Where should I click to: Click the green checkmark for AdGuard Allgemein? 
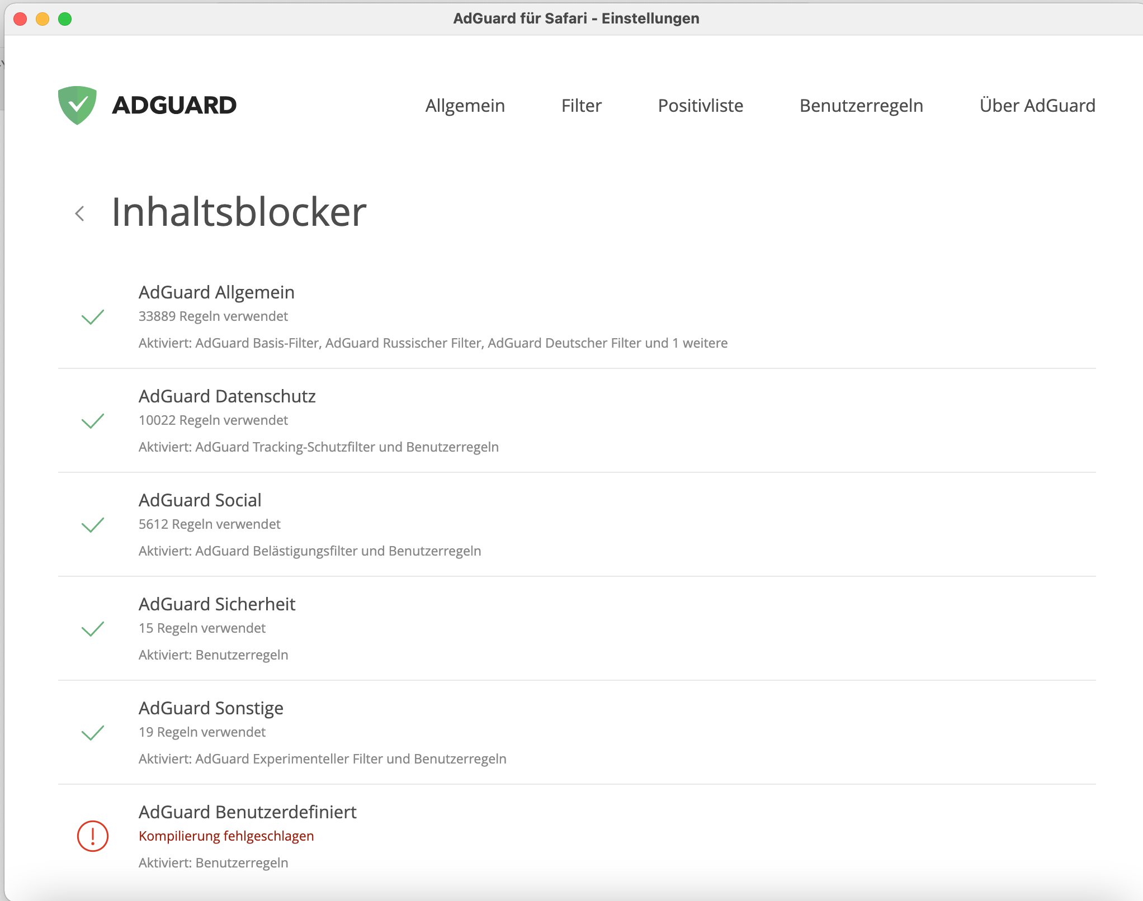[93, 317]
